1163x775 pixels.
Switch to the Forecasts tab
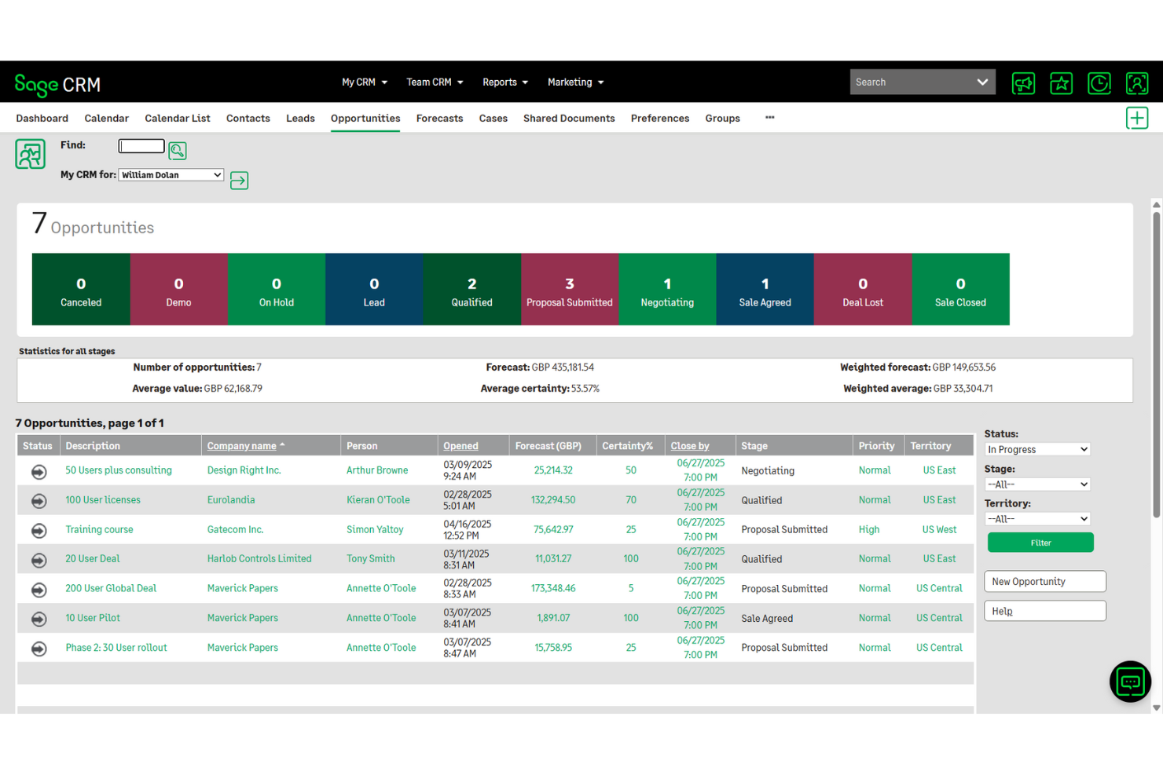pos(439,119)
